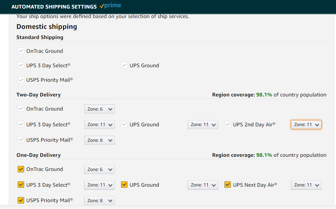Toggle Standard Shipping UPS 3 Day Select checkbox

click(x=21, y=65)
